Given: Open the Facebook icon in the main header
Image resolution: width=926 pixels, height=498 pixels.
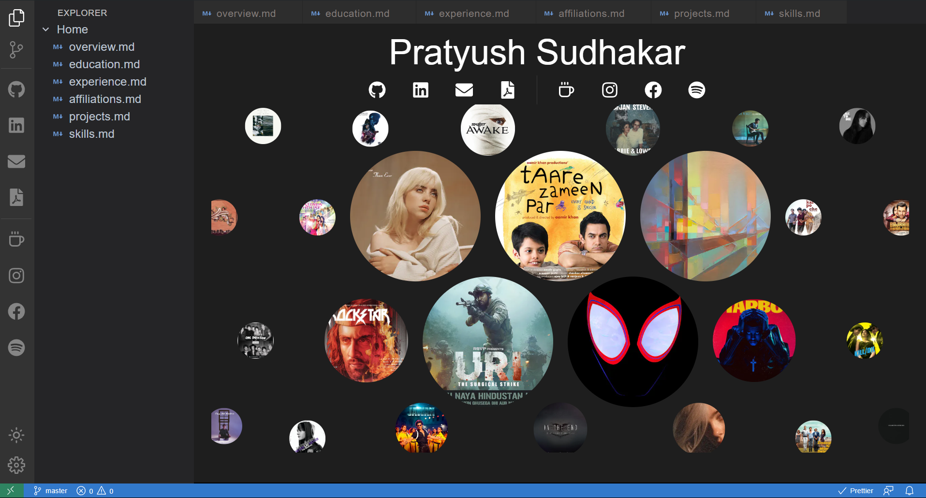Looking at the screenshot, I should pyautogui.click(x=653, y=89).
